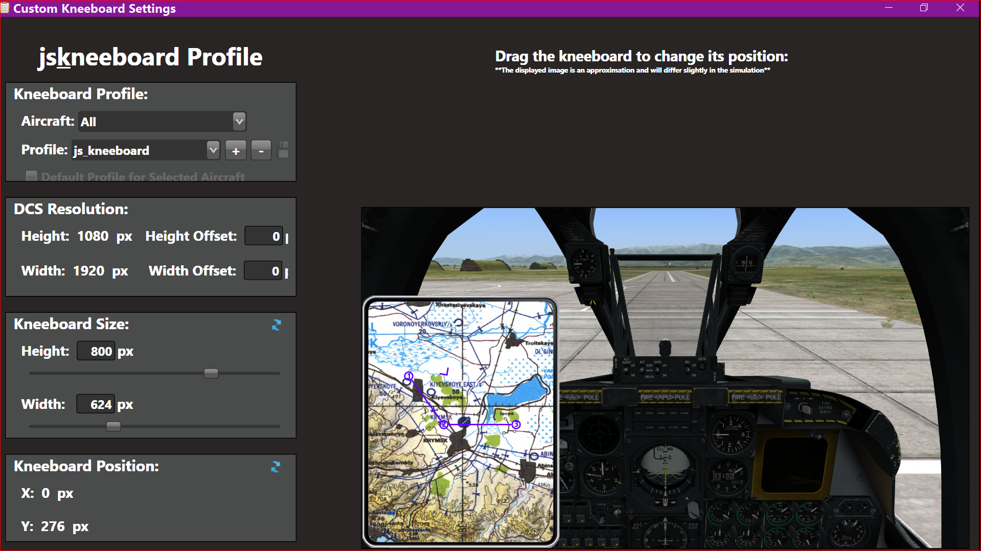The width and height of the screenshot is (981, 551).
Task: Click the DCS Width 1920 value
Action: point(89,271)
